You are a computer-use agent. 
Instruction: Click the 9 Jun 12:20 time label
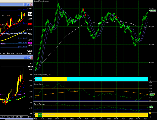pos(10,53)
